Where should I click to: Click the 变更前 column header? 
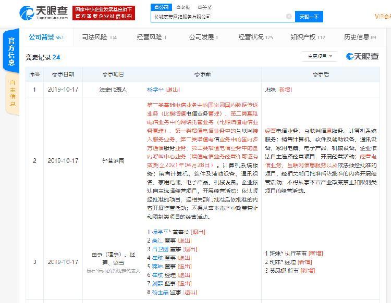pos(202,74)
